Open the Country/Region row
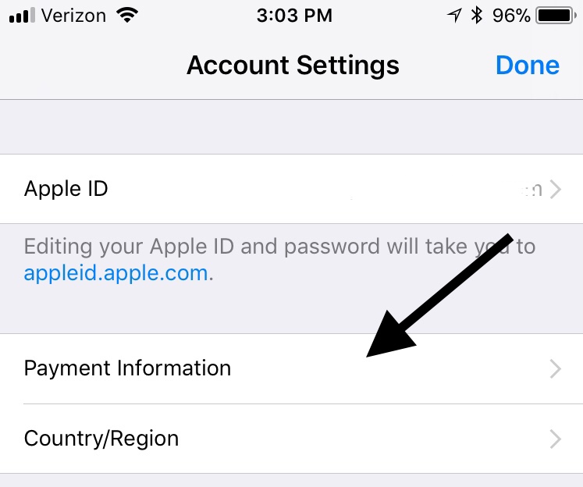 pos(292,439)
